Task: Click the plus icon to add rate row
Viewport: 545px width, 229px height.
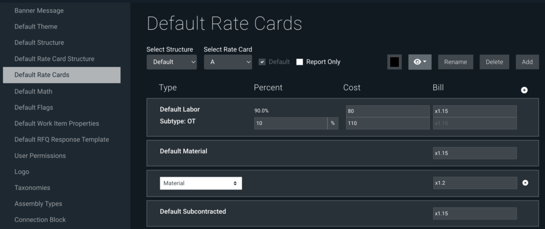Action: click(x=524, y=90)
